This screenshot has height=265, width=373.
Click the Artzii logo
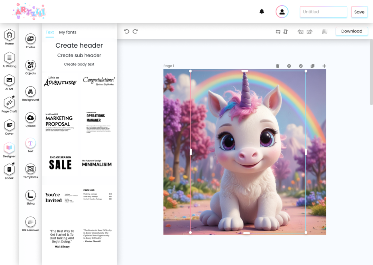(30, 11)
